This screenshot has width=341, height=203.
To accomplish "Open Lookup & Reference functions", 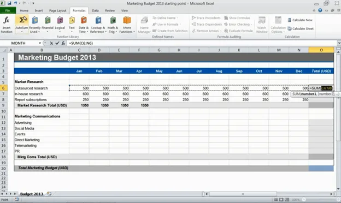I will pyautogui.click(x=98, y=25).
